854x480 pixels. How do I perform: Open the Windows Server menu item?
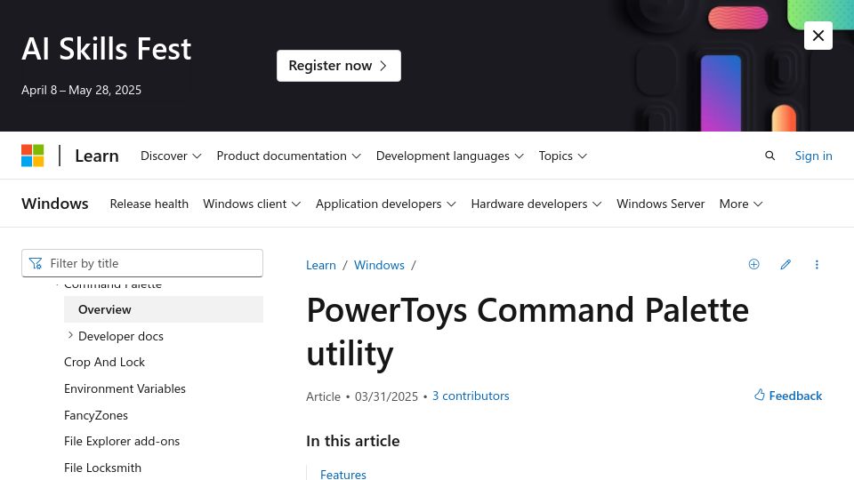coord(661,204)
